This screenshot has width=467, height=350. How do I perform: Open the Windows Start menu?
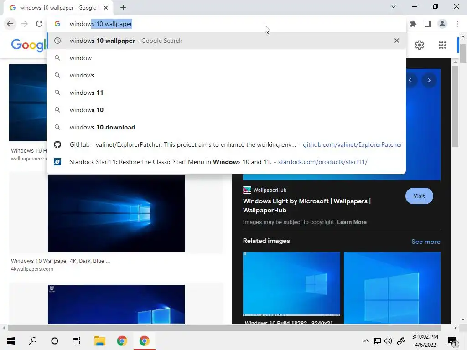pyautogui.click(x=11, y=341)
